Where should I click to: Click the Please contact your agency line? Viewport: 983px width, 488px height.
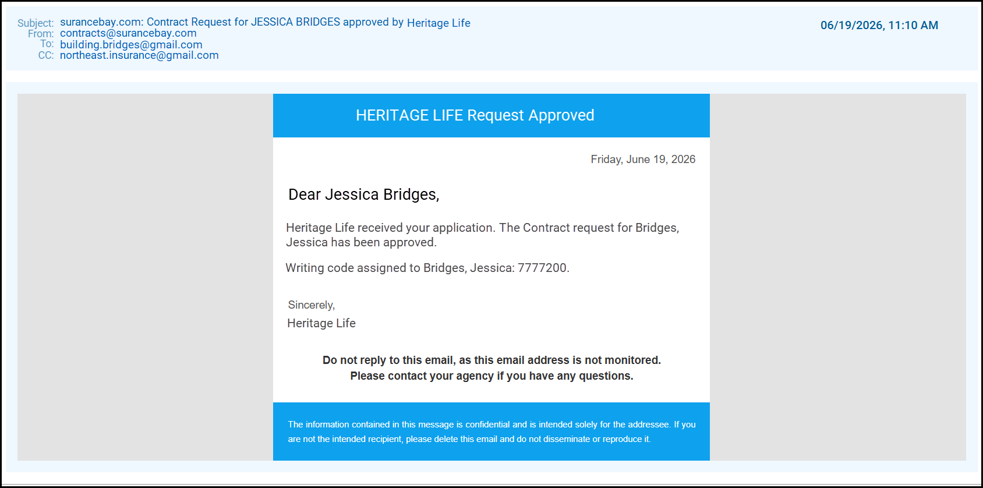(491, 376)
